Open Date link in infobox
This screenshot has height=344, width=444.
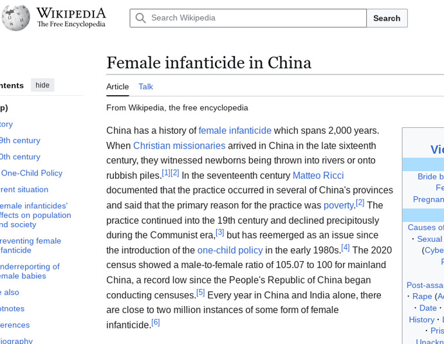pos(428,308)
